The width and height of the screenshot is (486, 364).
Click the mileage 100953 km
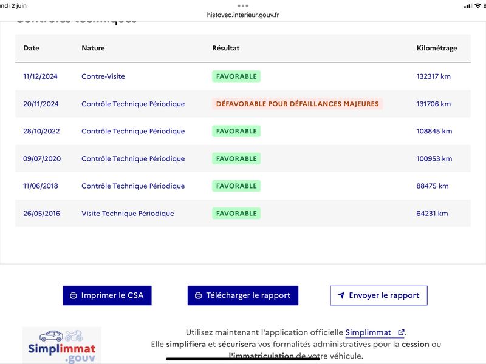pos(434,158)
